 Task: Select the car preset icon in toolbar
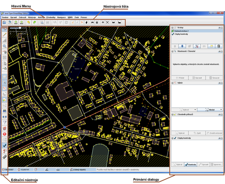(92, 22)
